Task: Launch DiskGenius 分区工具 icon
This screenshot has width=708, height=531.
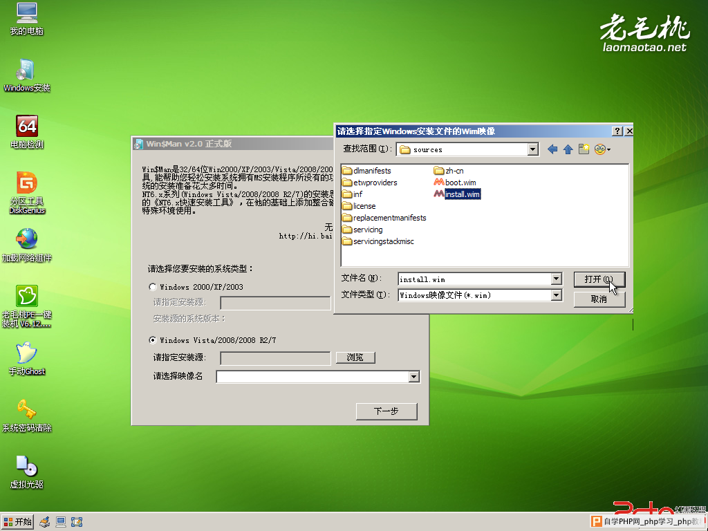Action: point(27,193)
